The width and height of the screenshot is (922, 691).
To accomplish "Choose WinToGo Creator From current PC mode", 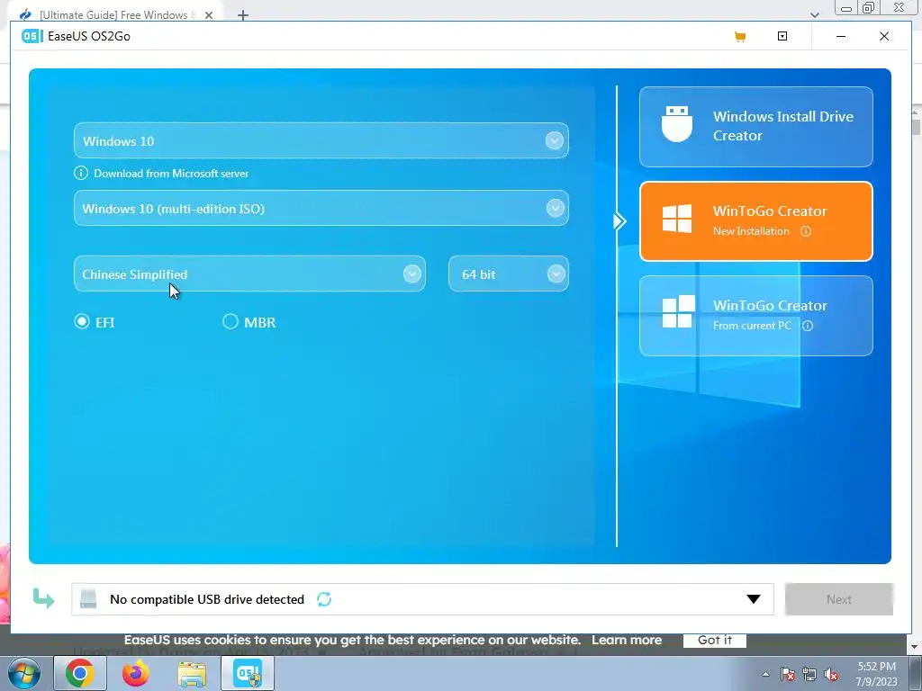I will click(x=756, y=316).
